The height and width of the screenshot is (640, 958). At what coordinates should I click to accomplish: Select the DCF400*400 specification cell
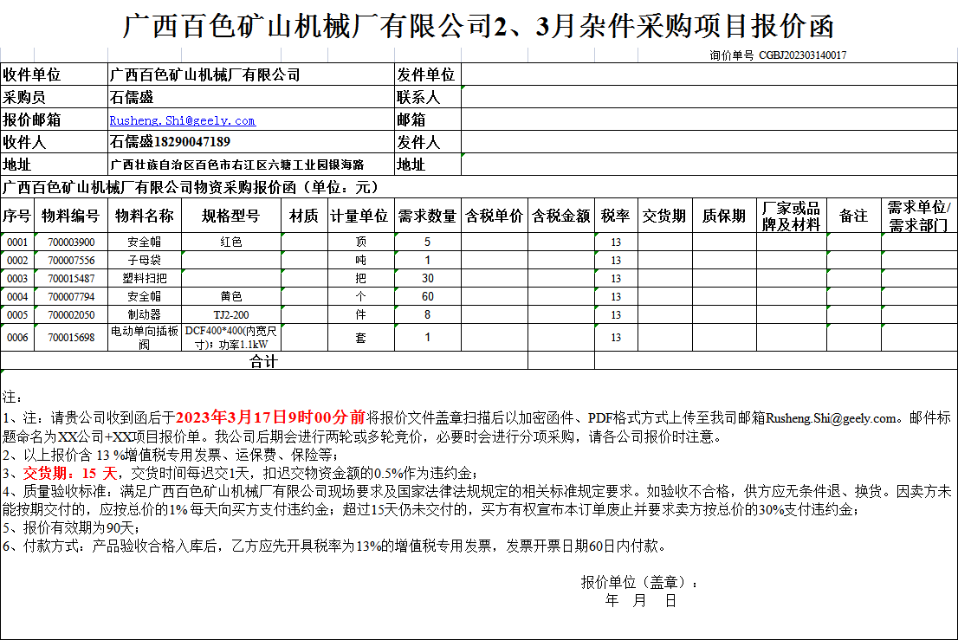(231, 337)
